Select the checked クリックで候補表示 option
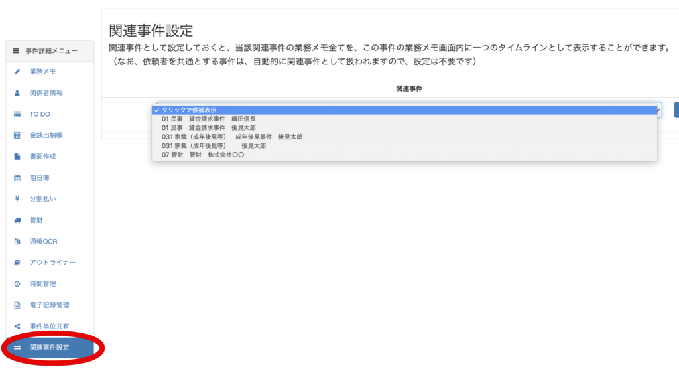The width and height of the screenshot is (679, 373). (189, 110)
